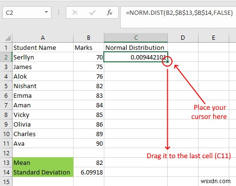
Task: Click the marks value 90
Action: [x=88, y=143]
